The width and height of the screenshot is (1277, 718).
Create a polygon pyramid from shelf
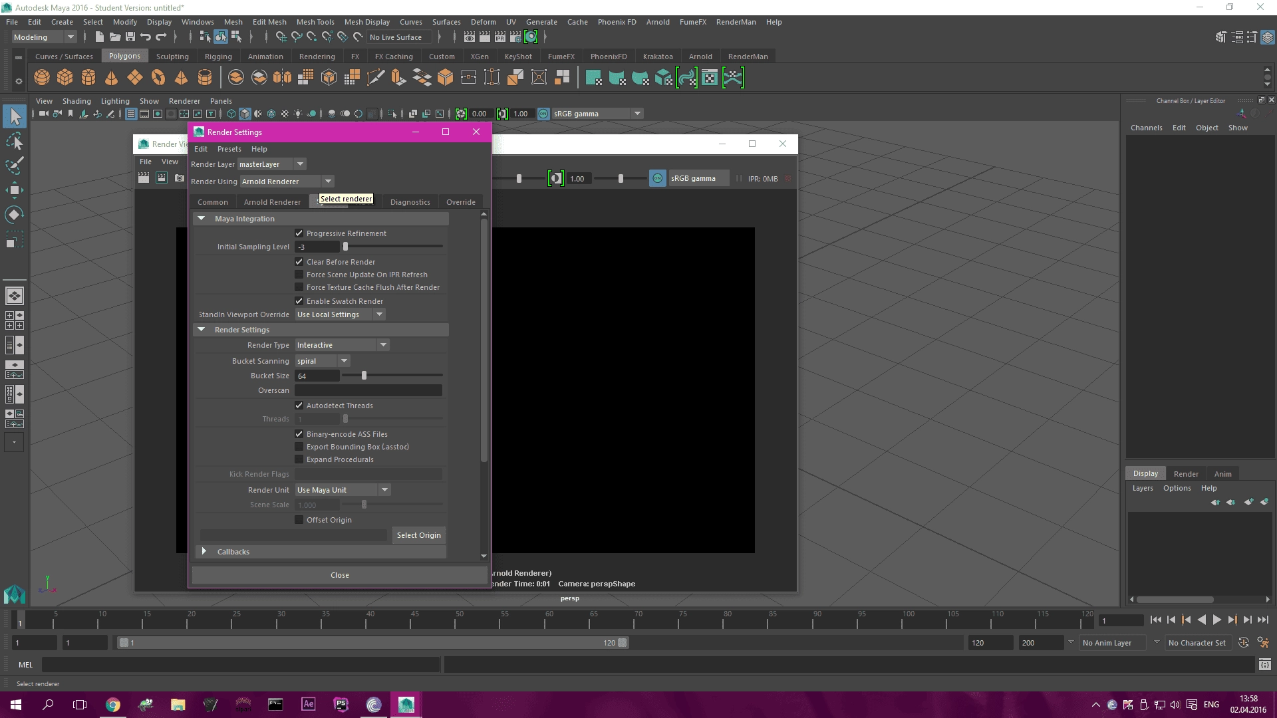coord(181,78)
